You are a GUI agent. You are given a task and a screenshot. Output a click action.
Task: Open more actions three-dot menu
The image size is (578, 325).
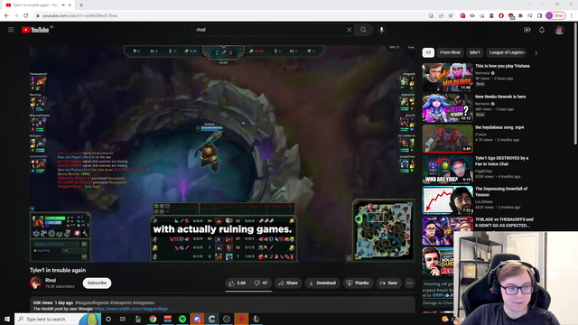409,283
